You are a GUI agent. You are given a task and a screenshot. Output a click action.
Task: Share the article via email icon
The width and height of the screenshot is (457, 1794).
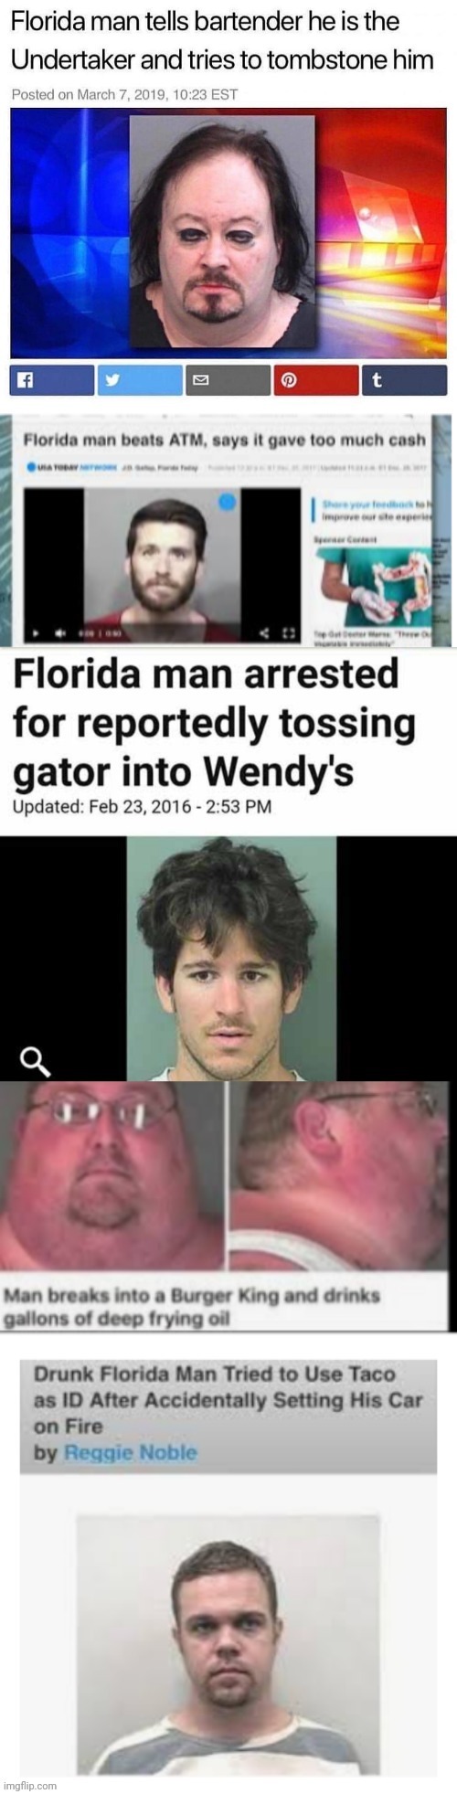(228, 380)
